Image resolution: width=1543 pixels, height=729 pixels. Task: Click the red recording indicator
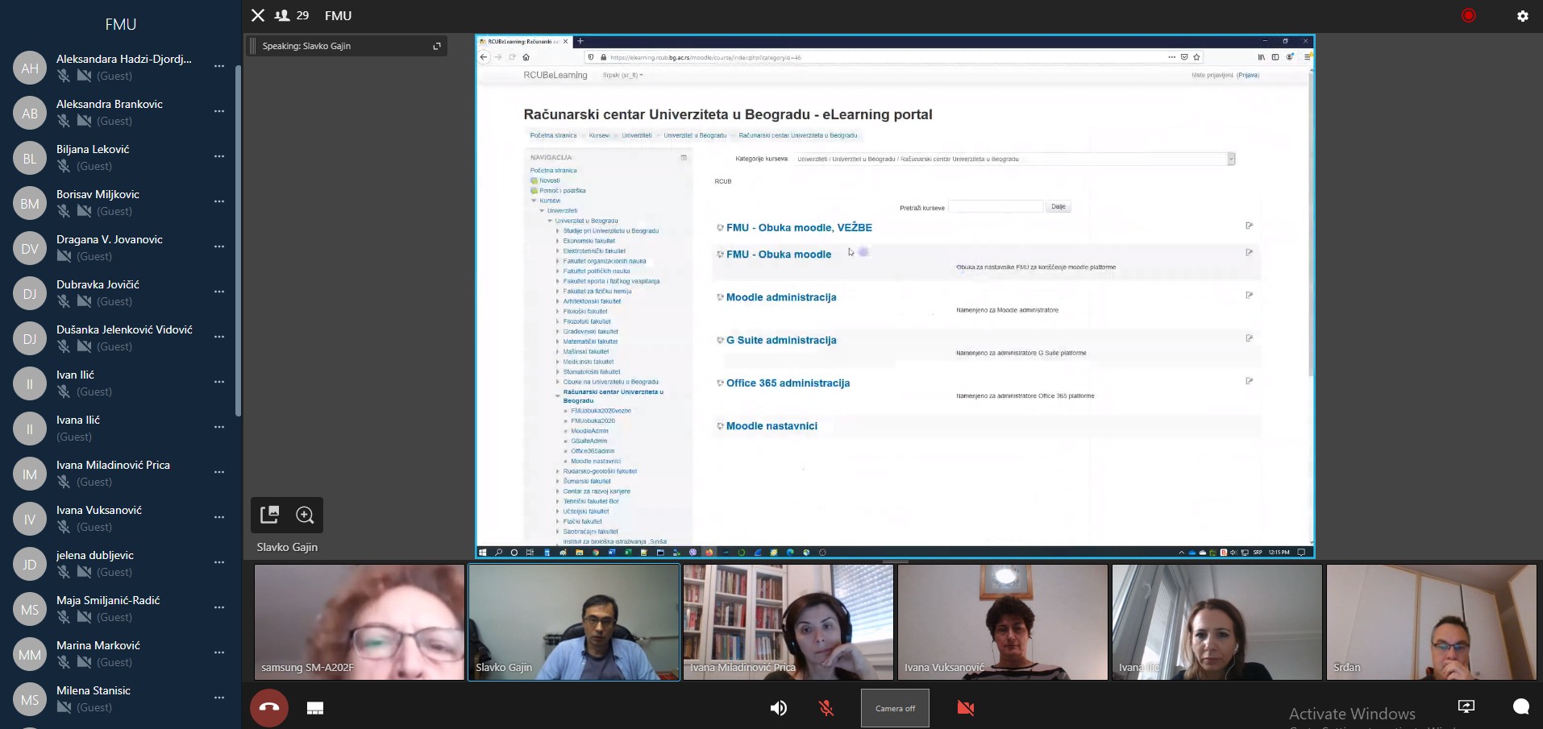[1468, 15]
